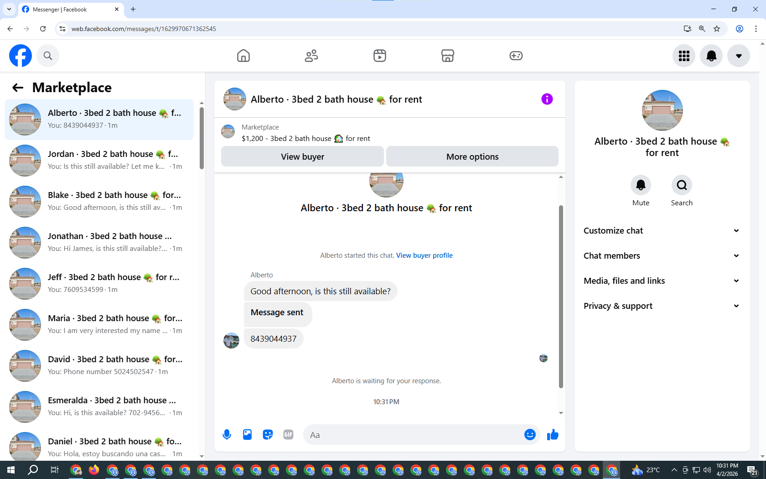Click the Marketplace listing thumbnail above View buyer

pos(228,131)
